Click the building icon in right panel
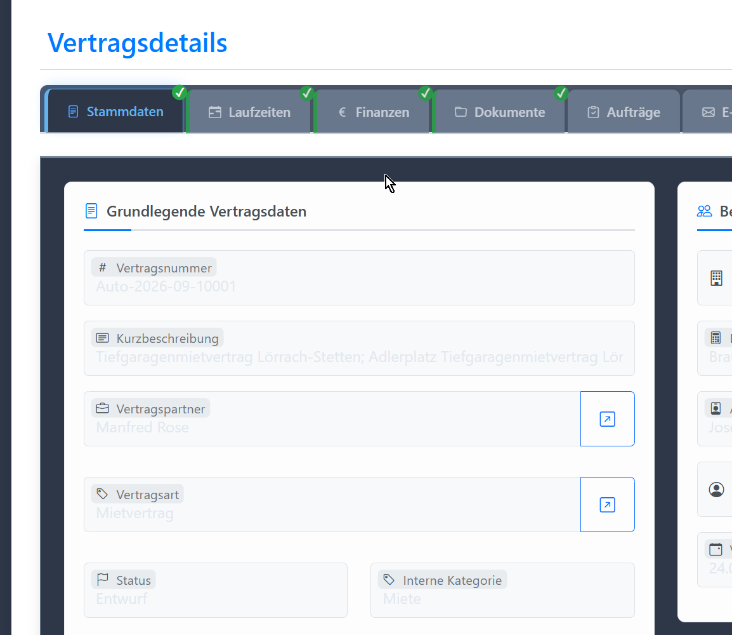 click(x=716, y=278)
